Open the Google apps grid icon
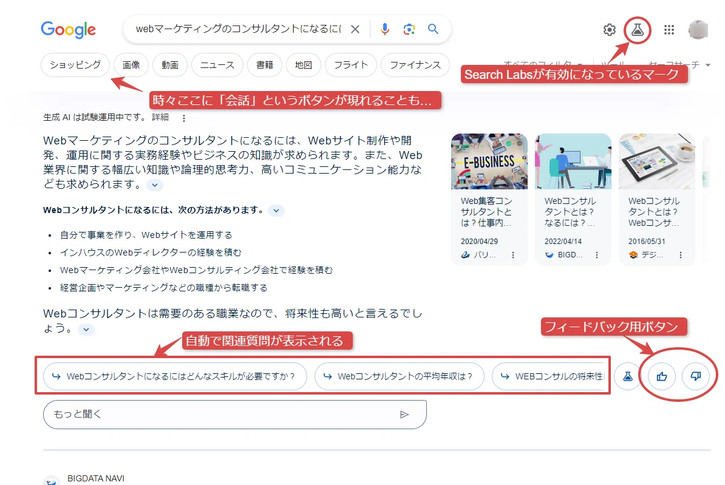The image size is (725, 485). pos(669,30)
